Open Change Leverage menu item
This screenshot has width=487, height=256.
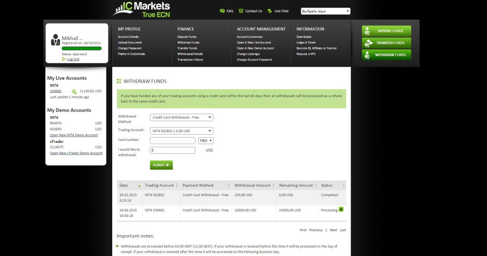coord(248,54)
